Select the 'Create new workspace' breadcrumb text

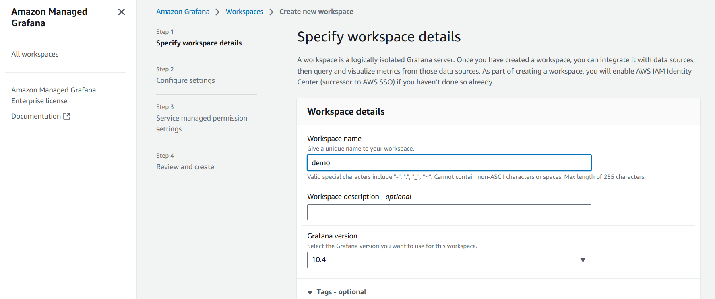point(316,12)
